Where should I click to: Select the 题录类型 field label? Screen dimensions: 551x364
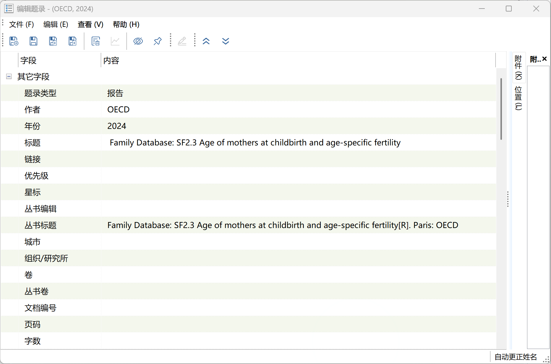(40, 93)
